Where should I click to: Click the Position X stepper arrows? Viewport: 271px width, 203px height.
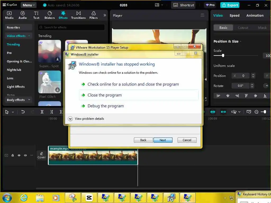(x=253, y=76)
